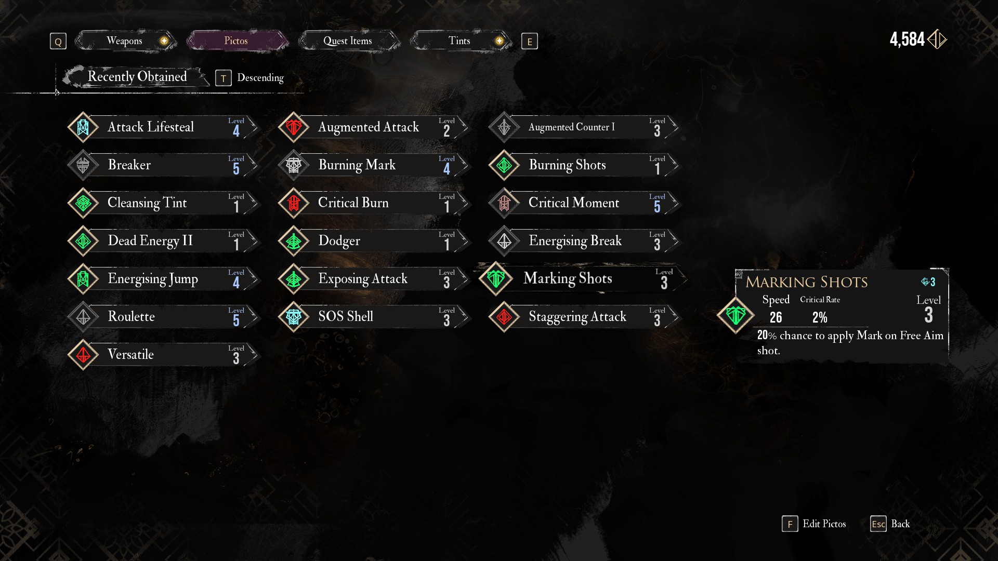Screen dimensions: 998x561
Task: Click the Roulette grey picto icon
Action: click(x=83, y=317)
